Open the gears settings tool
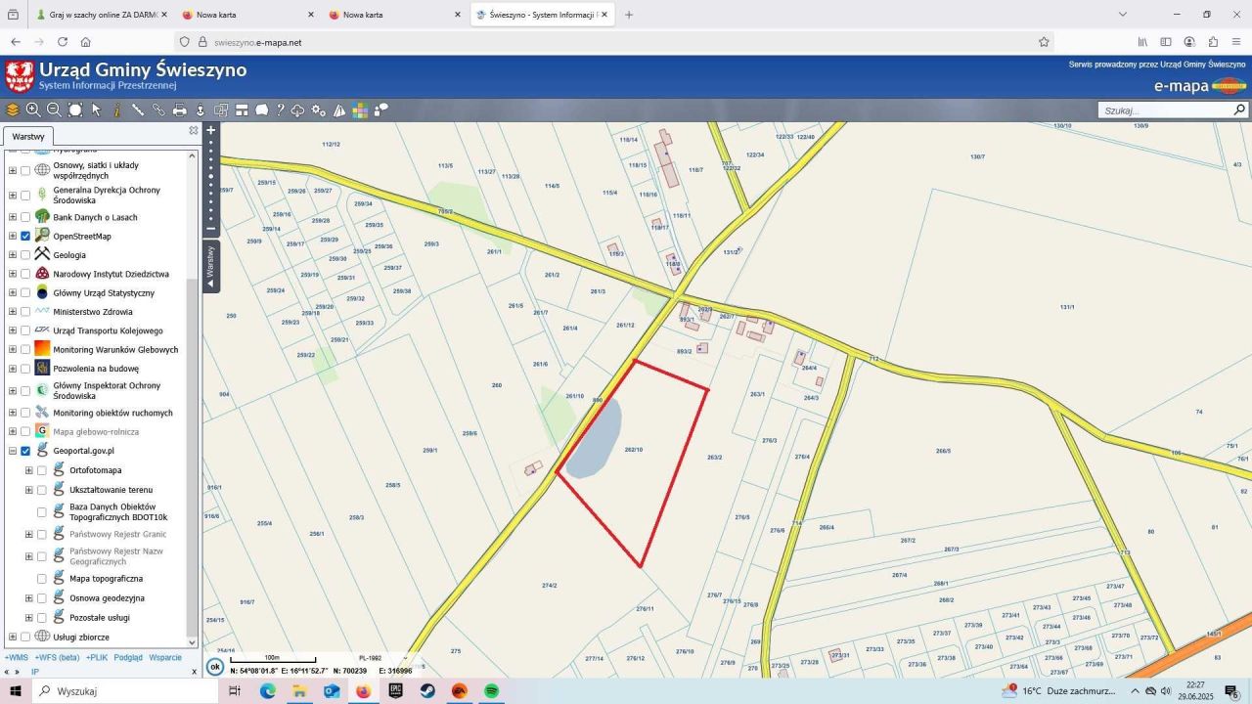Viewport: 1252px width, 704px height. pyautogui.click(x=319, y=110)
